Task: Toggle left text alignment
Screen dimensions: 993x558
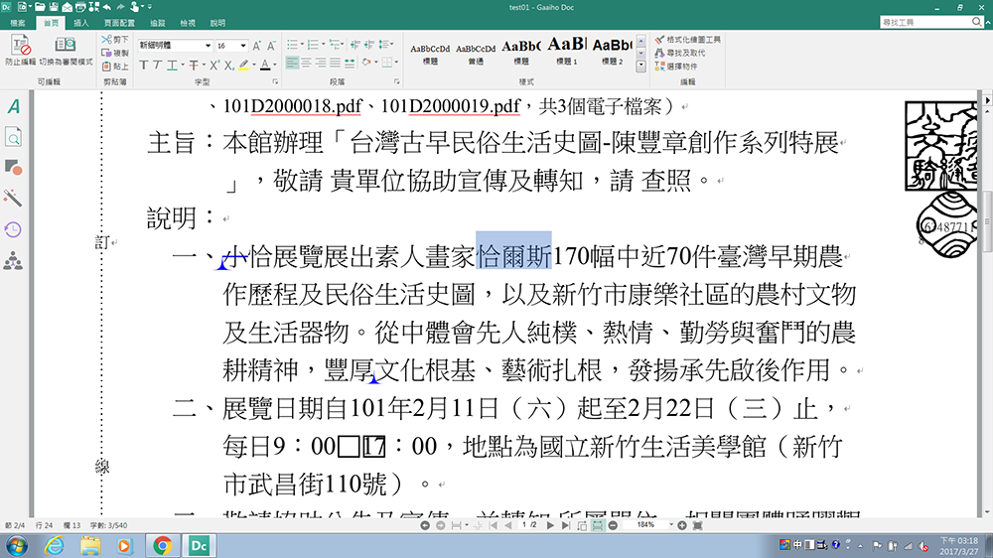Action: (x=292, y=64)
